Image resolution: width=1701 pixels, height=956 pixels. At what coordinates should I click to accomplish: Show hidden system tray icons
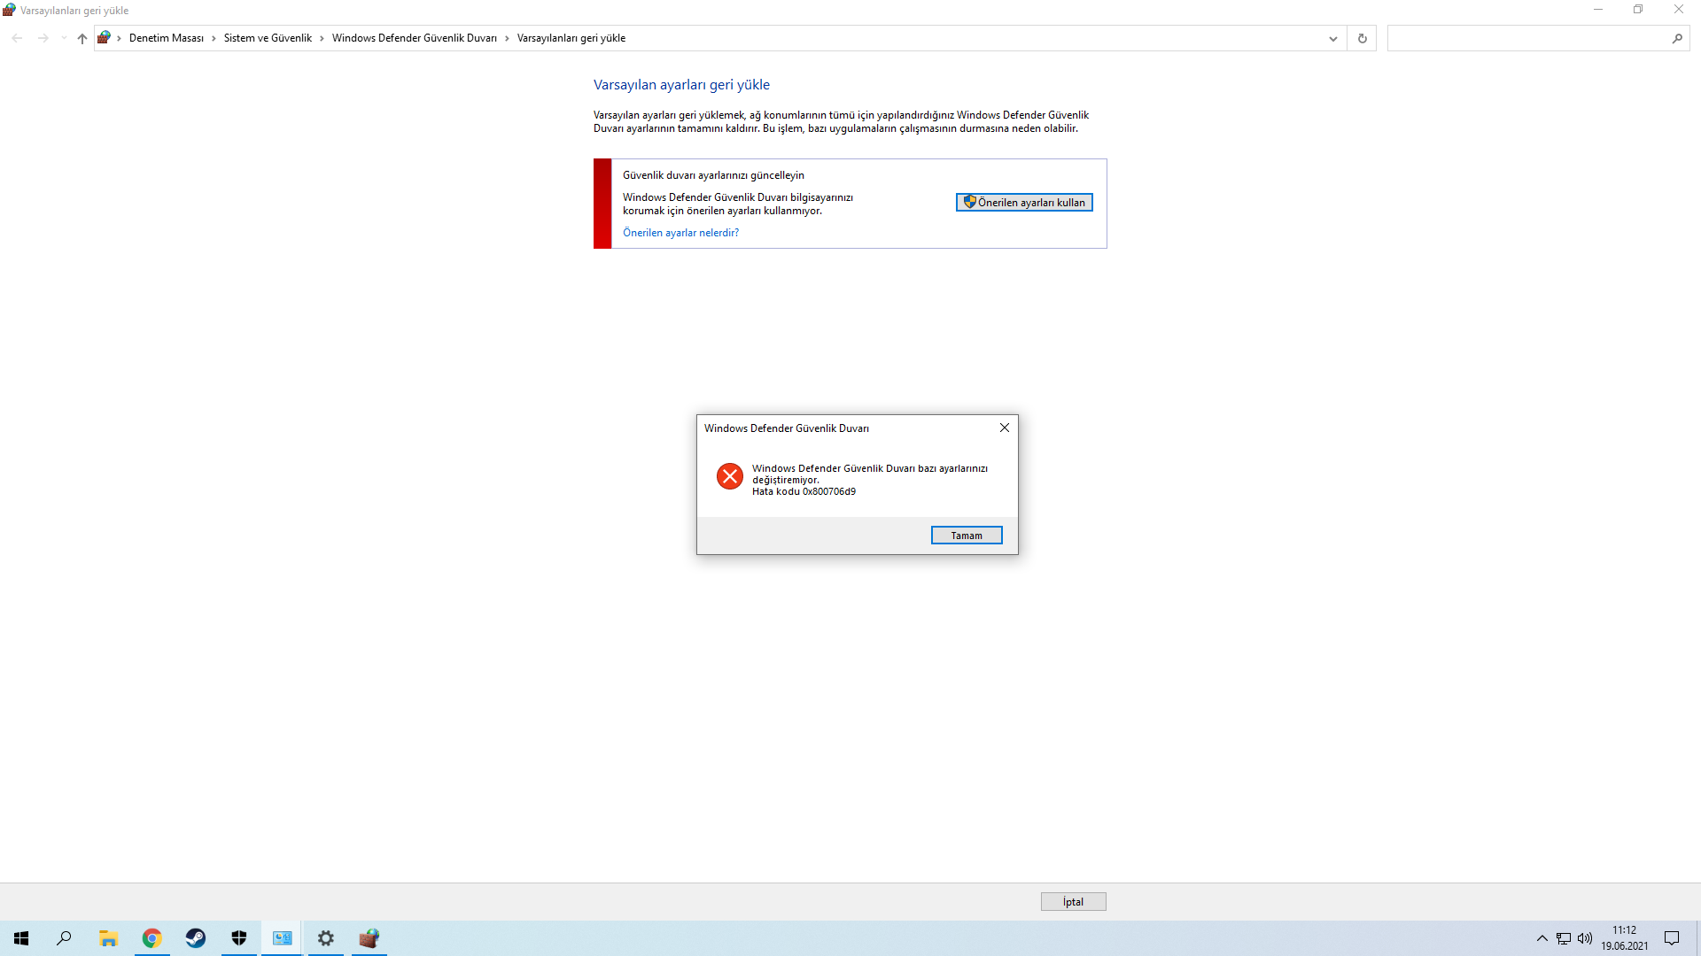click(x=1542, y=938)
